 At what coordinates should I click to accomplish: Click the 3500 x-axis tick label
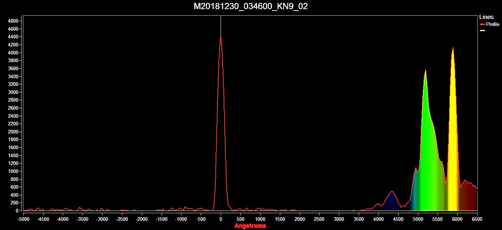359,219
